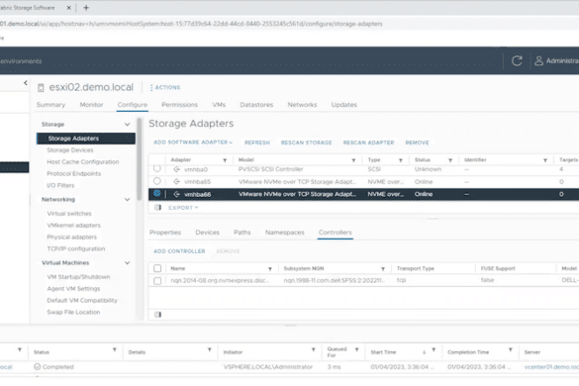
Task: Open the Properties tab
Action: pyautogui.click(x=165, y=233)
